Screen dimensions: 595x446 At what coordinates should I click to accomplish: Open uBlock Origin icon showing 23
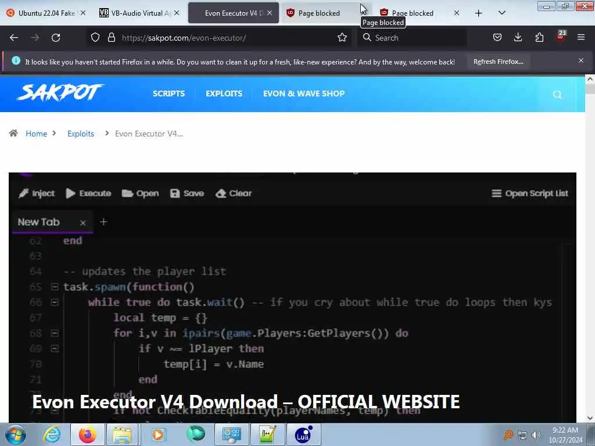561,37
